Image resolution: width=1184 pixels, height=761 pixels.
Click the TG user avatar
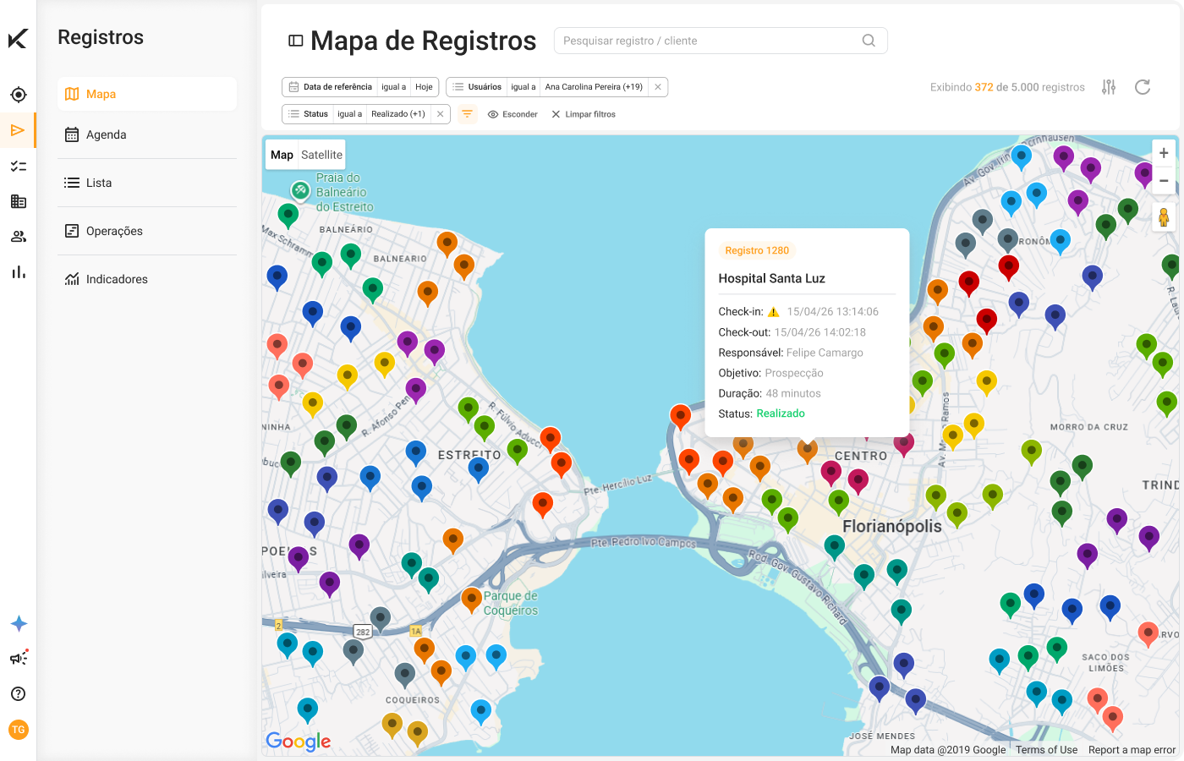(19, 730)
